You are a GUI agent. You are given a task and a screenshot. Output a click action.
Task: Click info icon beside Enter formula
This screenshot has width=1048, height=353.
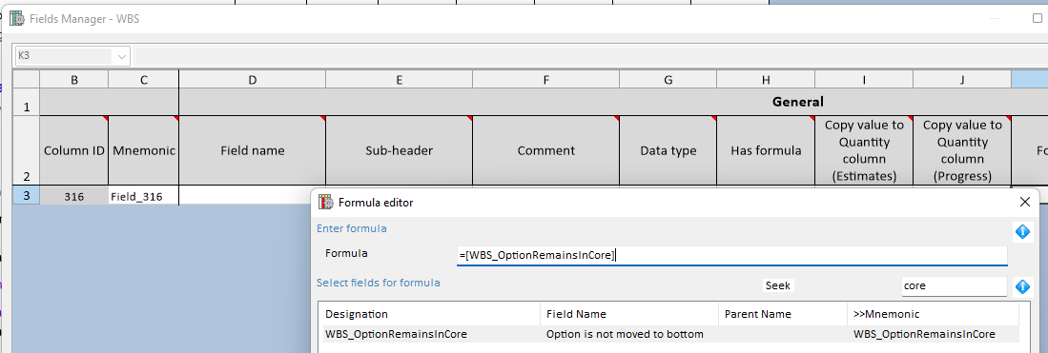pyautogui.click(x=1022, y=231)
